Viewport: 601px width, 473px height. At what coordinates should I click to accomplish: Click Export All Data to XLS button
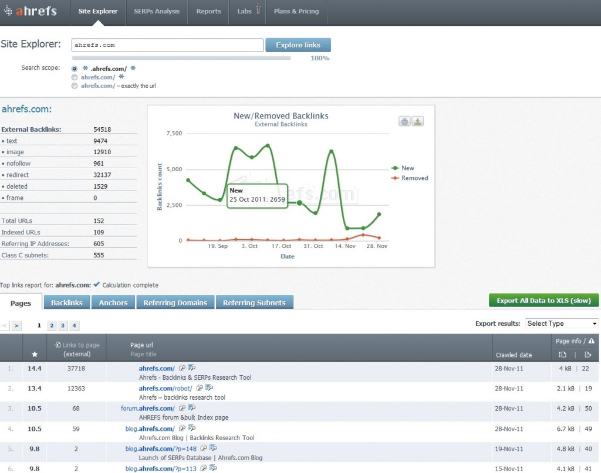[543, 301]
